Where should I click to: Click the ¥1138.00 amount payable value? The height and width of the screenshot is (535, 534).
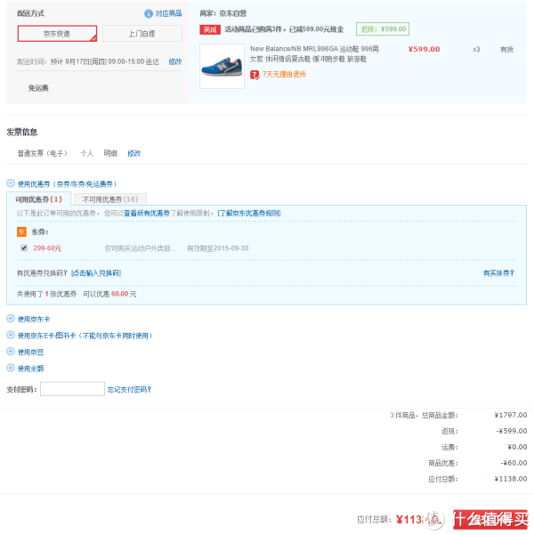click(x=511, y=479)
